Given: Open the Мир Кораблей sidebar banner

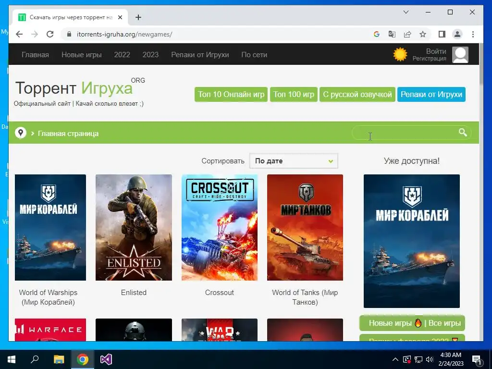Looking at the screenshot, I should click(412, 241).
